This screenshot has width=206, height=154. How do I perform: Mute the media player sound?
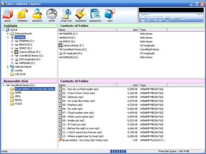168,19
